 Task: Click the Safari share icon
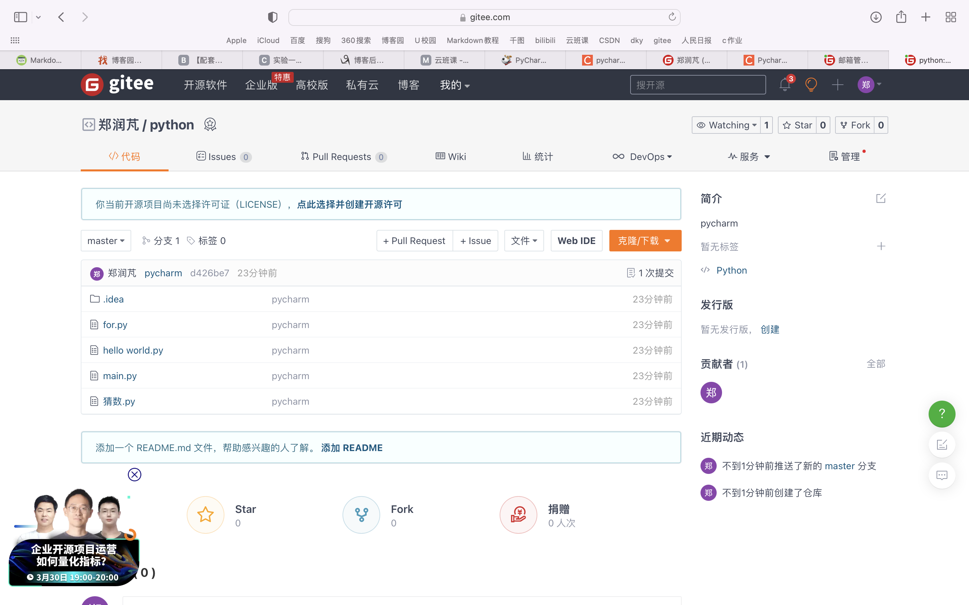[x=901, y=17]
